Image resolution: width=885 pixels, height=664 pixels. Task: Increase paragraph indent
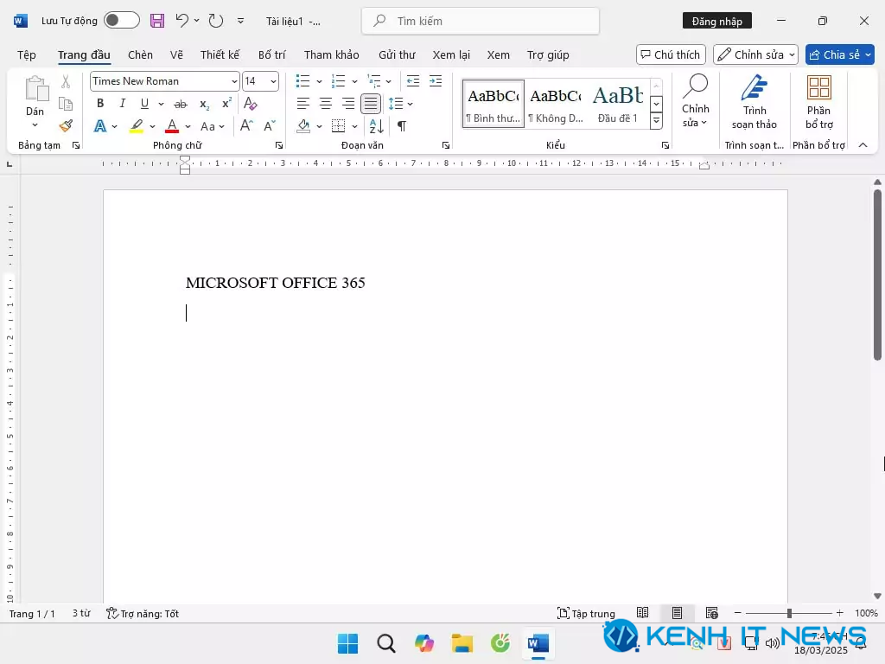point(436,81)
